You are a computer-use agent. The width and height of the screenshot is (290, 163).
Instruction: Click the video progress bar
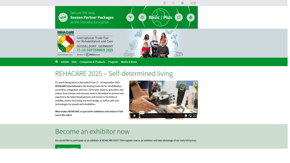point(162,116)
